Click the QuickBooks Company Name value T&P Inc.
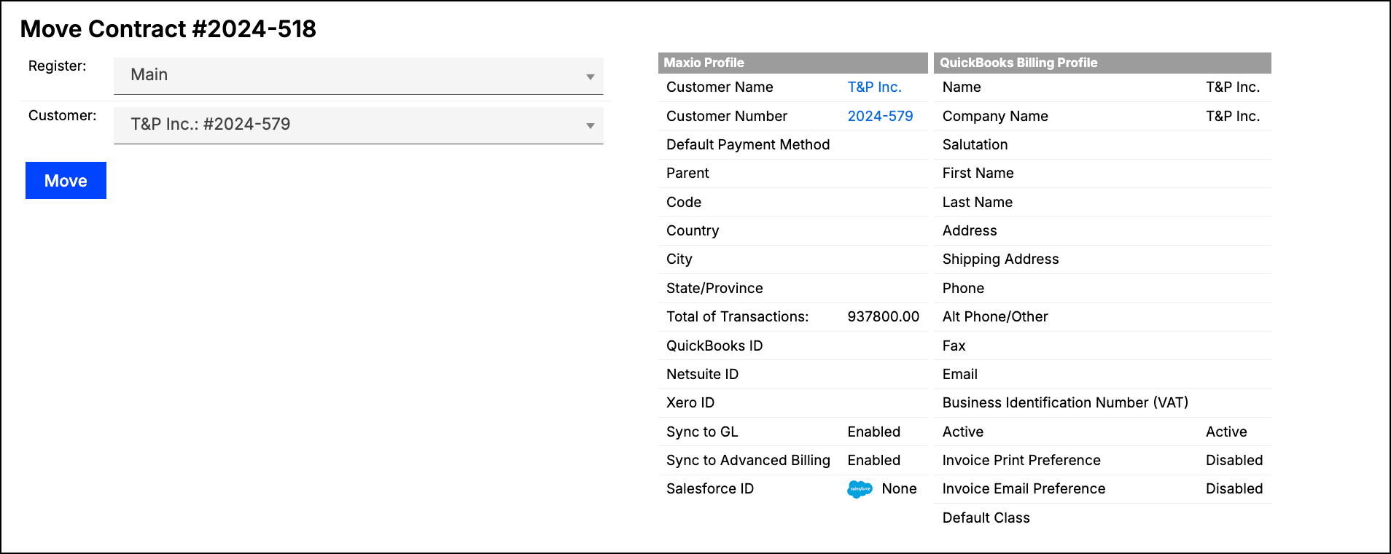This screenshot has height=554, width=1391. (x=1232, y=116)
